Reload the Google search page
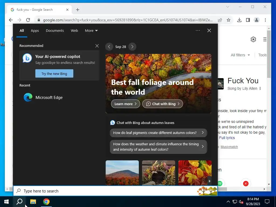This screenshot has width=276, height=207. (x=28, y=20)
